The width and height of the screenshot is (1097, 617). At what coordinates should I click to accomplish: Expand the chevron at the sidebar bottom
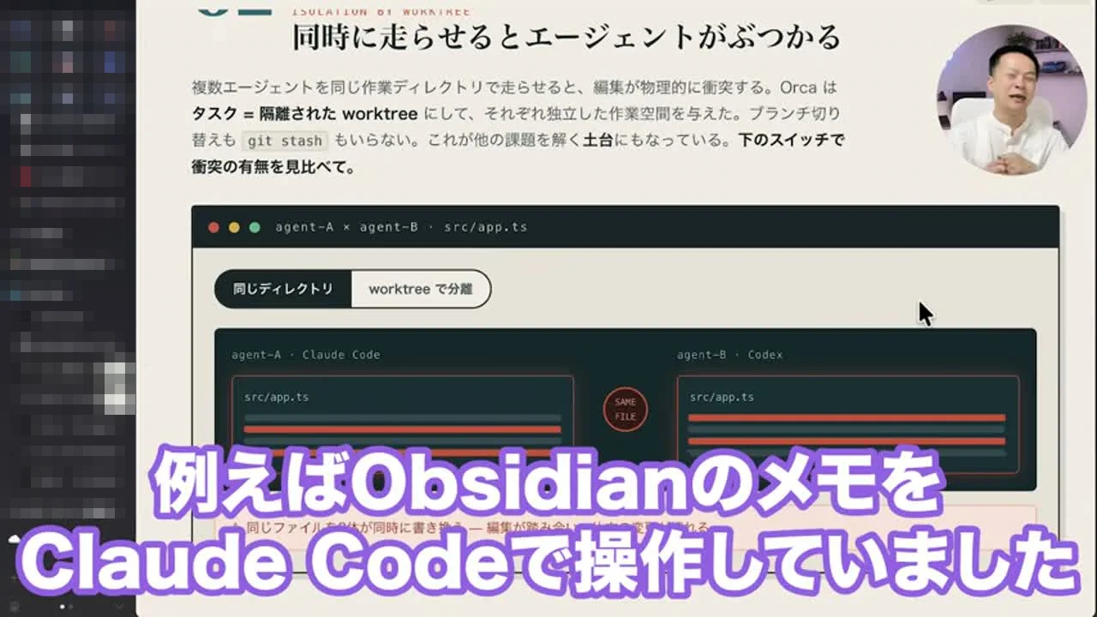tap(119, 607)
